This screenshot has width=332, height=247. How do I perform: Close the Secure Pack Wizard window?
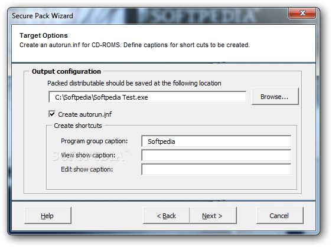[302, 13]
